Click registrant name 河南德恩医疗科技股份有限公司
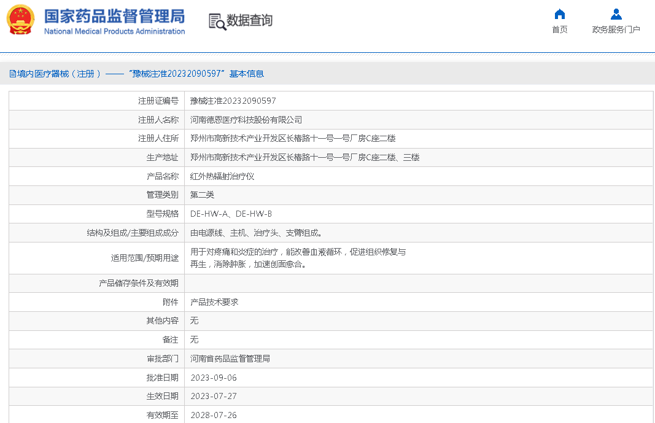 coord(246,120)
